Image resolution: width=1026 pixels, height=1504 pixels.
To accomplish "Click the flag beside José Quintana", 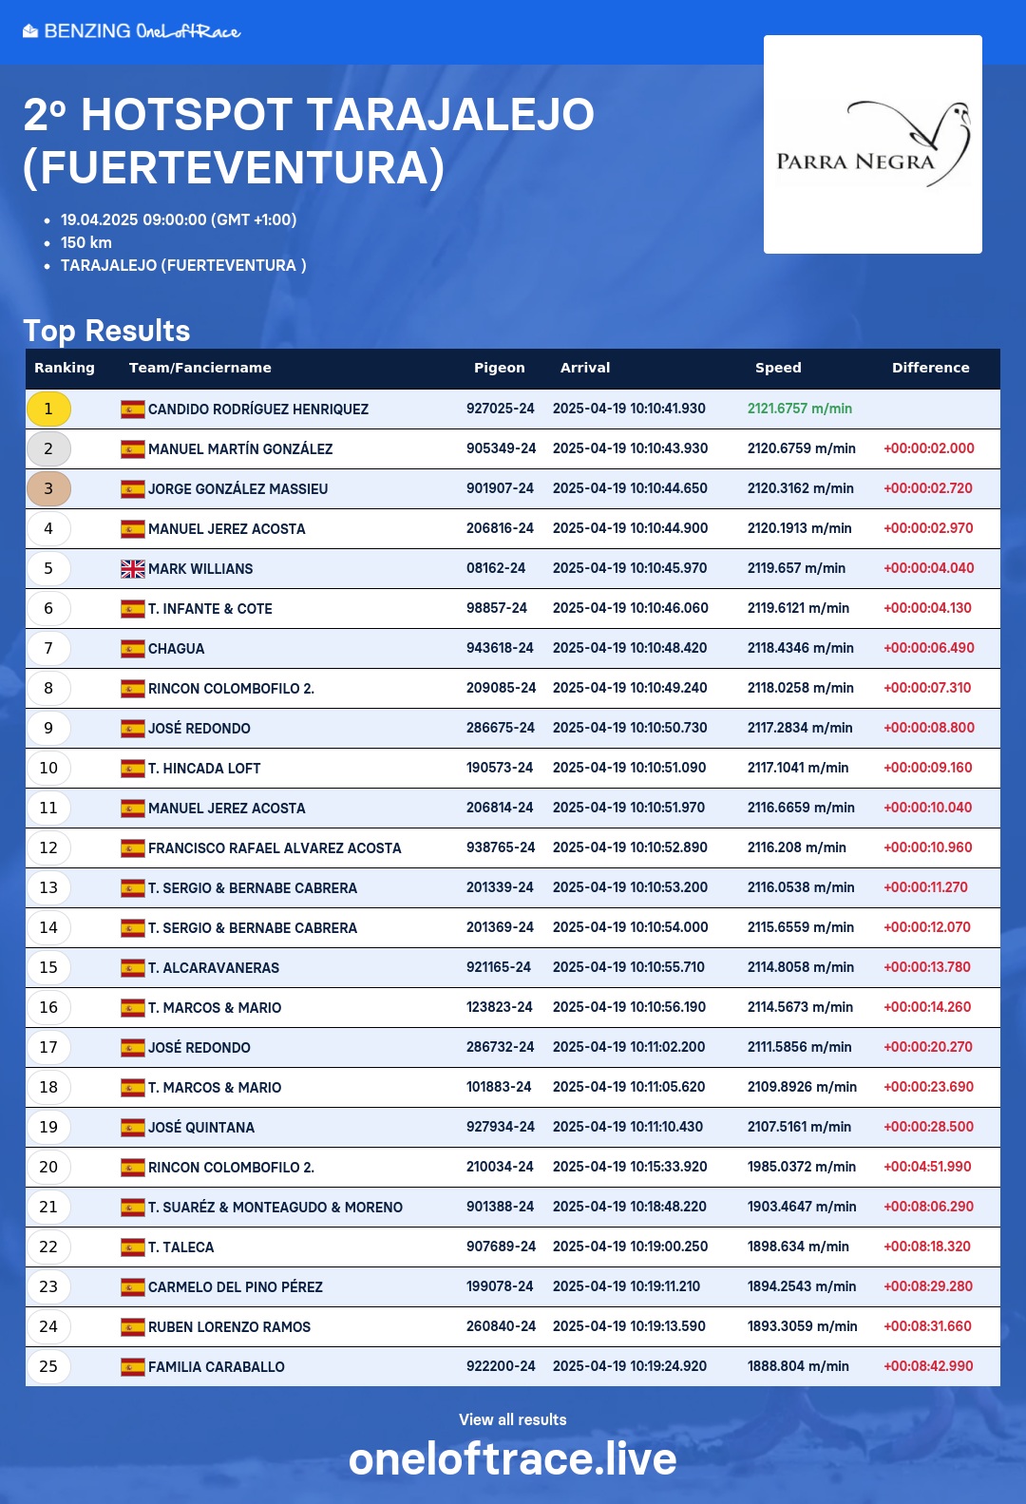I will click(x=133, y=1128).
